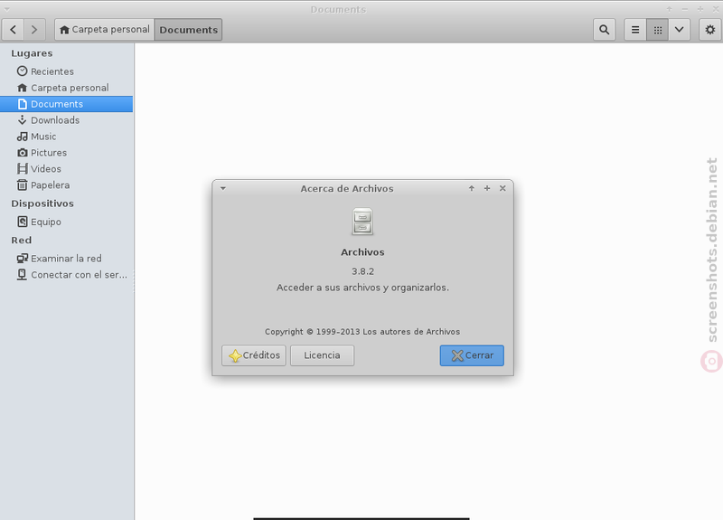
Task: Click the file cabinet Archivos icon
Action: [x=362, y=222]
